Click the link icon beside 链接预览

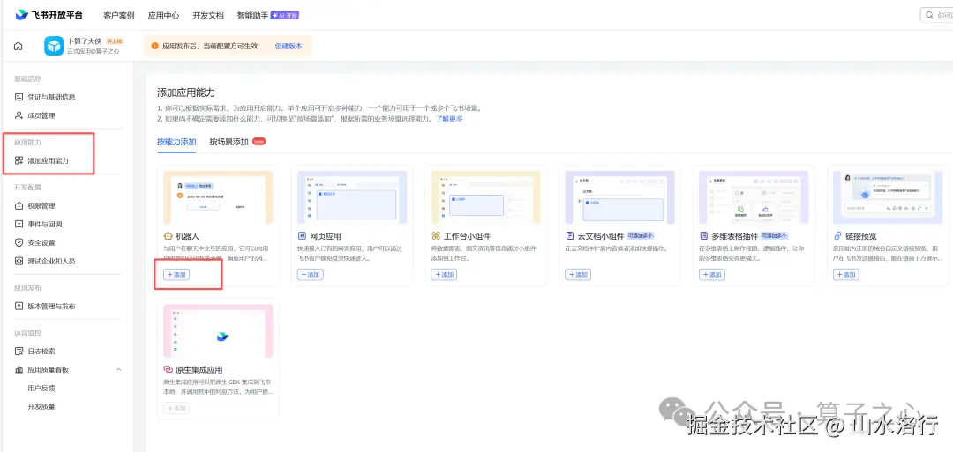tap(837, 236)
